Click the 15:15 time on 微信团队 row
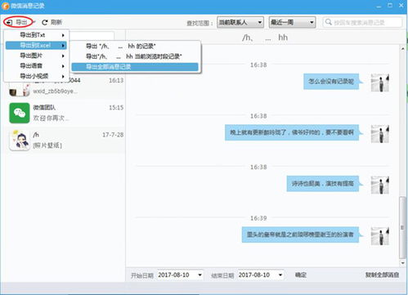Image resolution: width=408 pixels, height=295 pixels. (116, 108)
